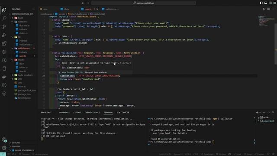Screen dimensions: 277x156
Task: Expand the TIMELINE section
Action: coord(16,146)
